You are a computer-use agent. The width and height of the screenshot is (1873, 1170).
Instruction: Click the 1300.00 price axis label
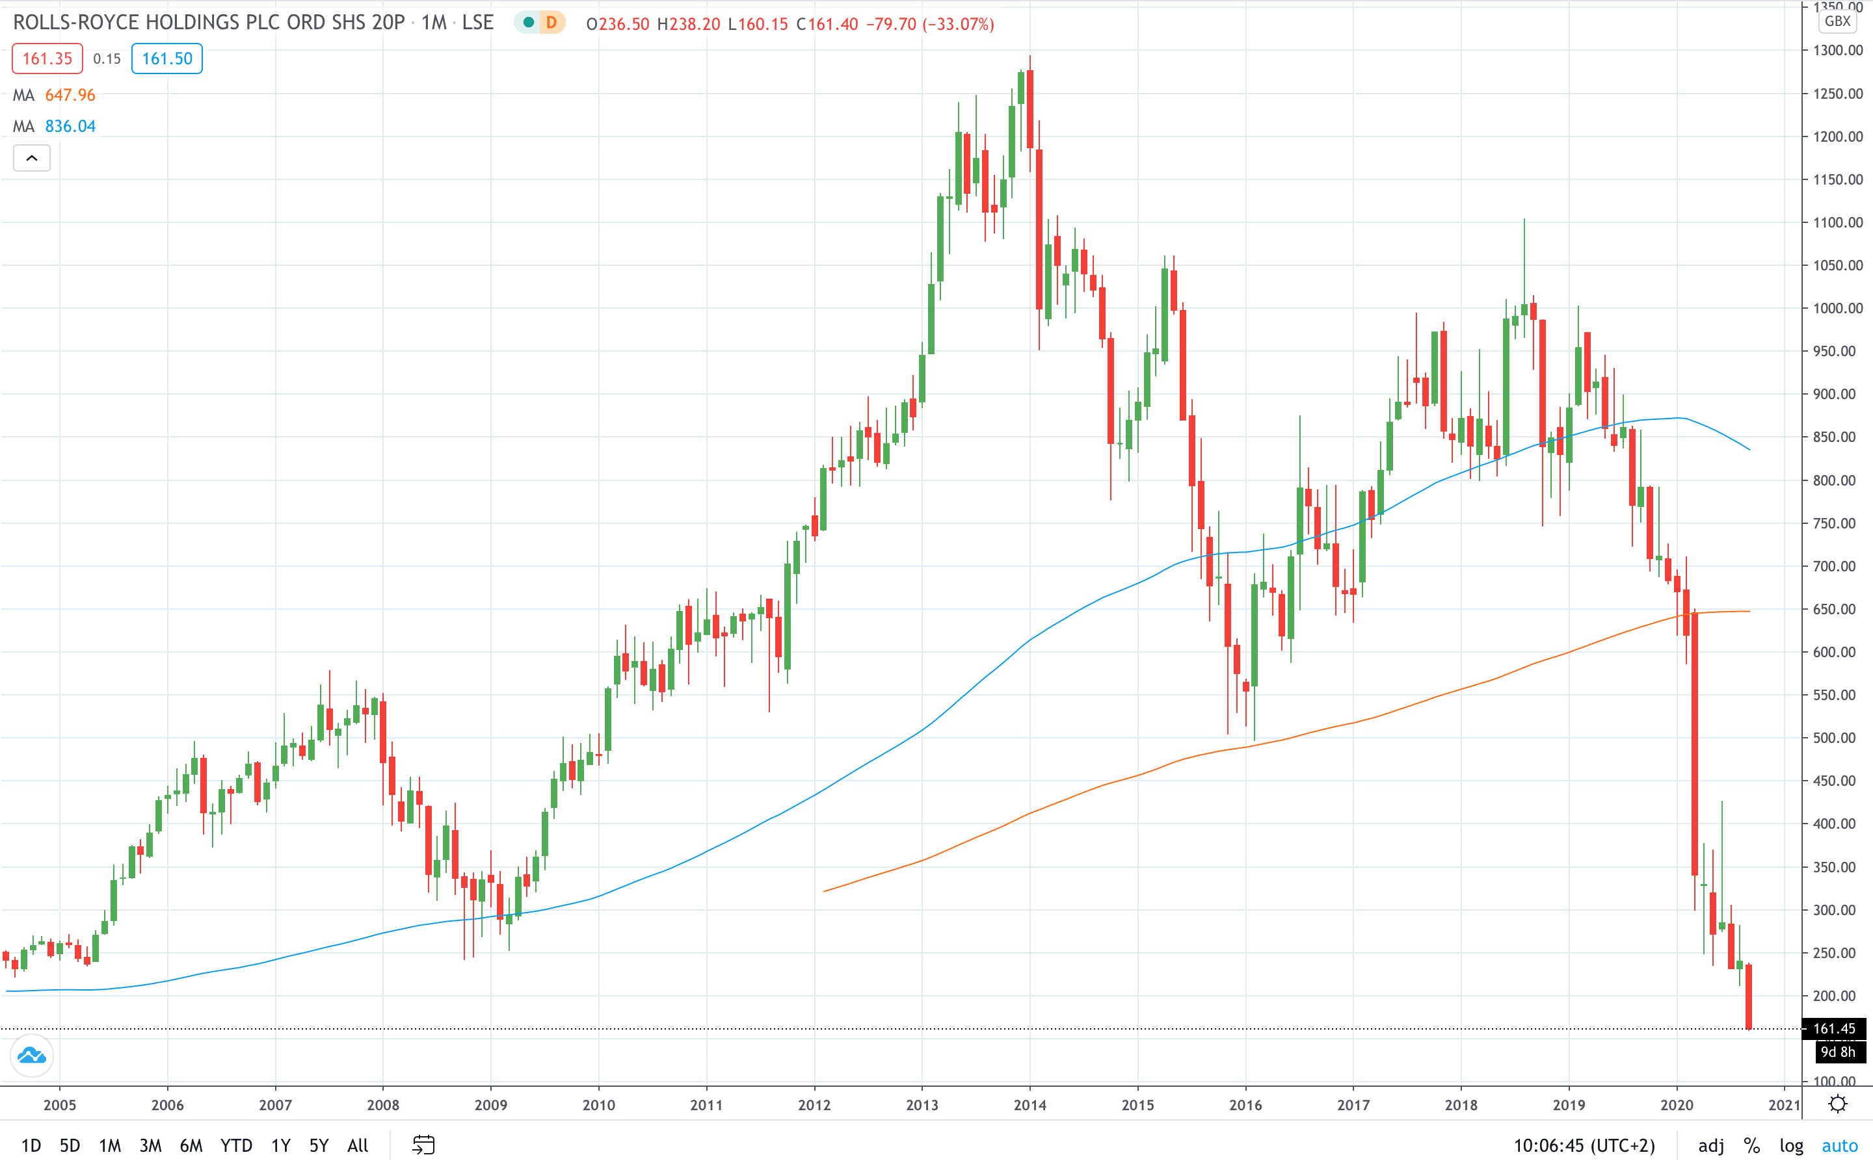(x=1837, y=50)
